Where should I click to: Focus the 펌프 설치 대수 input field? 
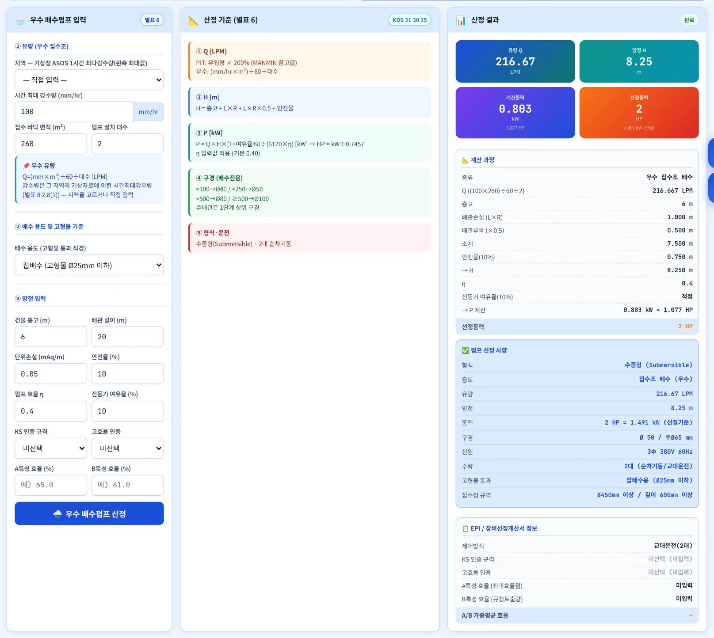128,144
